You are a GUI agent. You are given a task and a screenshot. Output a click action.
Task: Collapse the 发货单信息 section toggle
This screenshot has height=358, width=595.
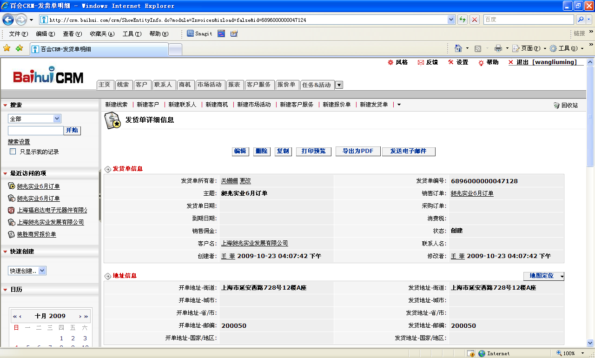[x=108, y=169]
